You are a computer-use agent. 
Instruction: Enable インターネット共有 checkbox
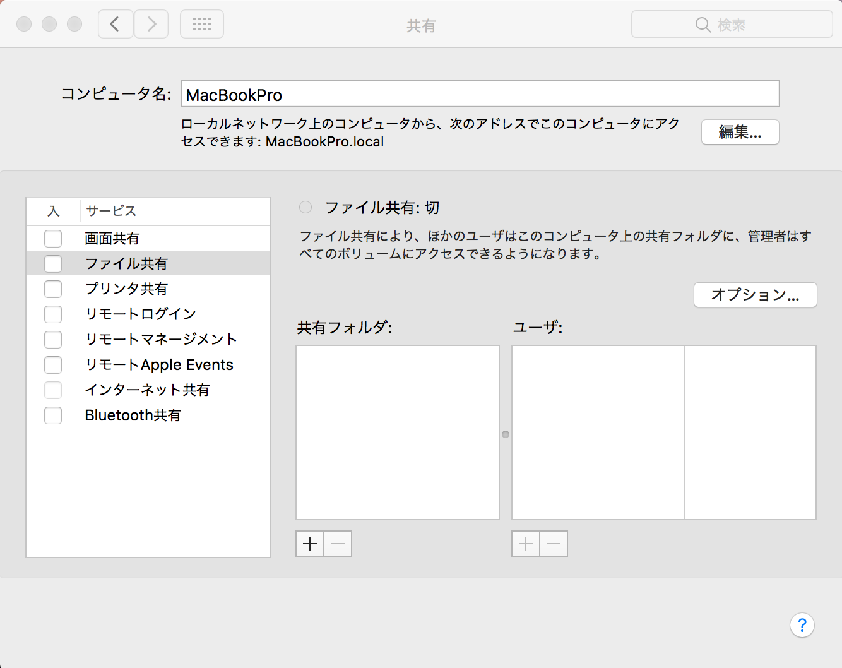[53, 390]
